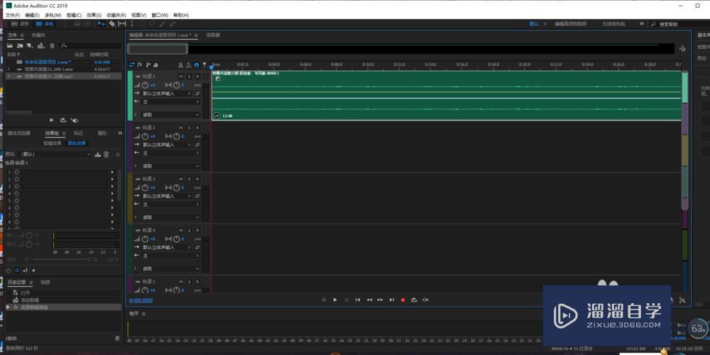Select the Razor tool in top toolbar

[x=112, y=23]
